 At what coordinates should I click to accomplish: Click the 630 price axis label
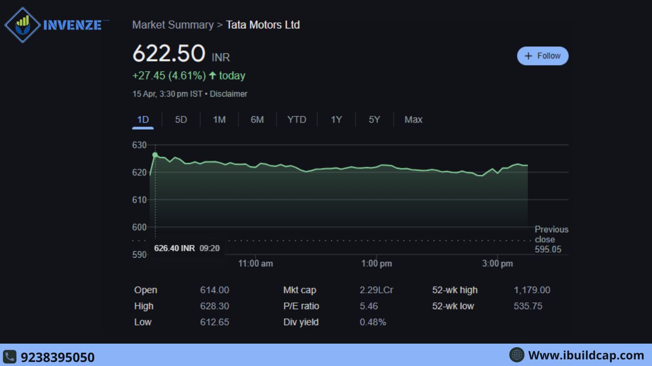click(140, 145)
